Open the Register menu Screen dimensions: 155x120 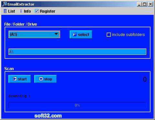pyautogui.click(x=45, y=11)
